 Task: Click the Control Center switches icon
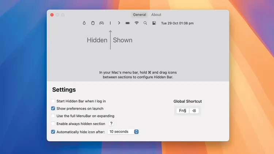click(x=154, y=23)
